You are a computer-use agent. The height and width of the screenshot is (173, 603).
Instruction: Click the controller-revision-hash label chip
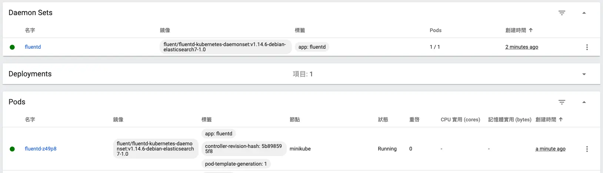point(243,149)
